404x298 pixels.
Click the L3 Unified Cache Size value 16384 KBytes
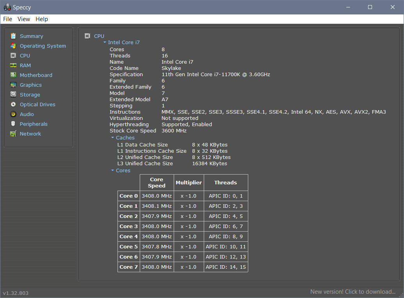click(x=210, y=163)
